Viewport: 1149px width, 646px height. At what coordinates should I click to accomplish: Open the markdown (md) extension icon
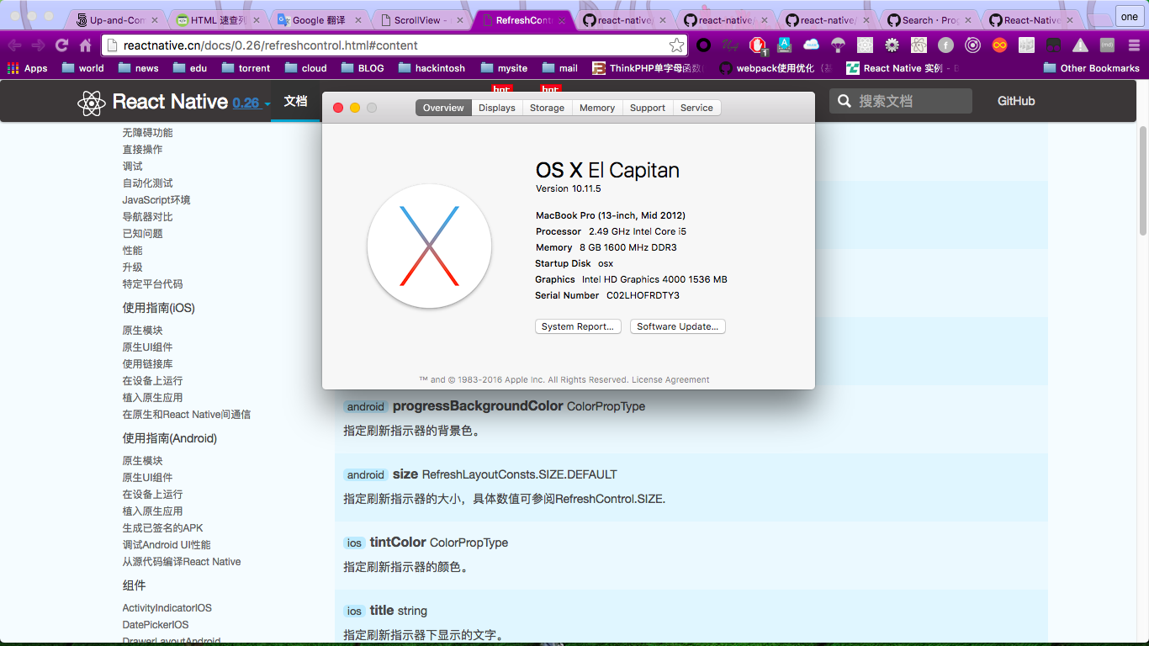(x=1107, y=45)
